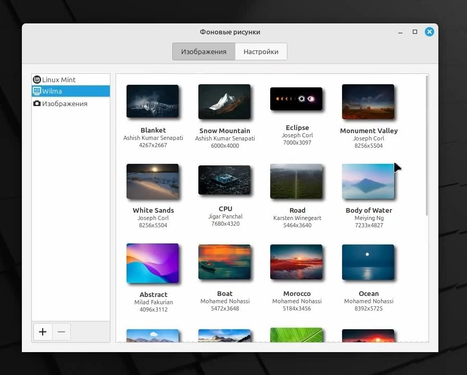Click the '4267x2667' resolution text
The height and width of the screenshot is (375, 467).
click(x=153, y=145)
